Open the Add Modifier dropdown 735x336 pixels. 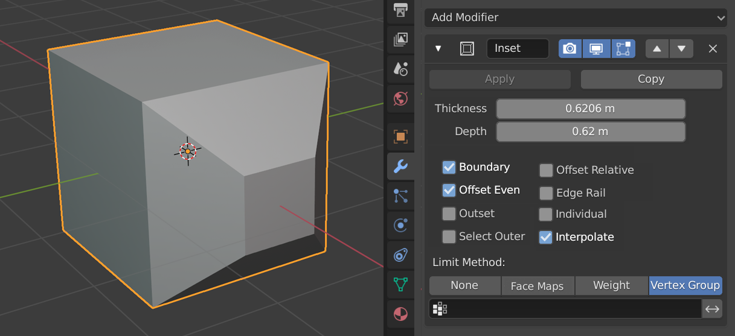(x=576, y=17)
